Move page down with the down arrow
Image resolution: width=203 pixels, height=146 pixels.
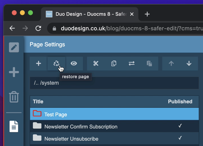pyautogui.click(x=189, y=64)
